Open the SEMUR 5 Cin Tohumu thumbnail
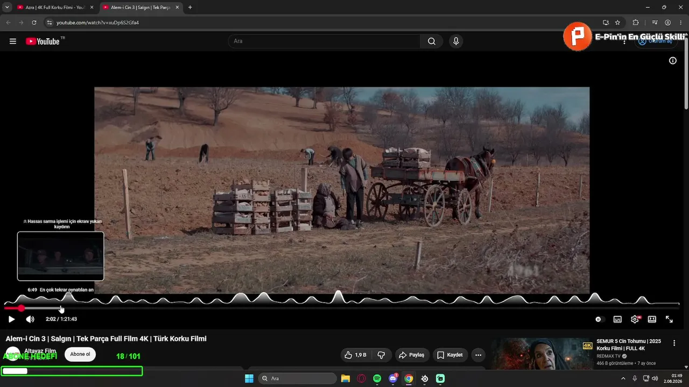Screen dimensions: 689x387 point(542,354)
